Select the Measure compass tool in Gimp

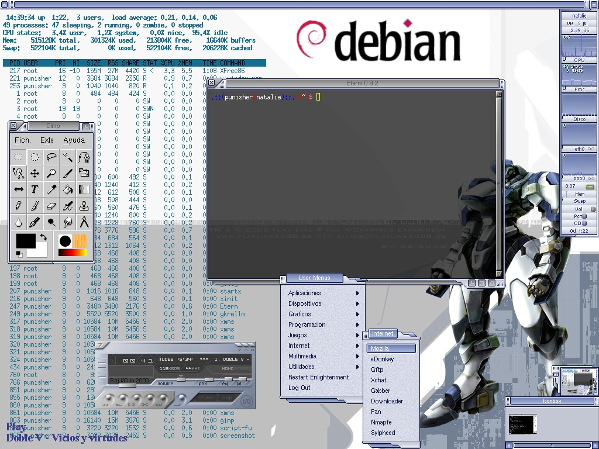click(x=84, y=222)
